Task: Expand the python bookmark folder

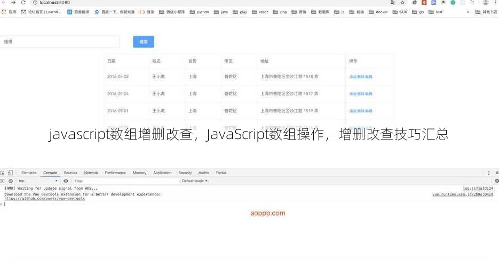Action: point(199,12)
